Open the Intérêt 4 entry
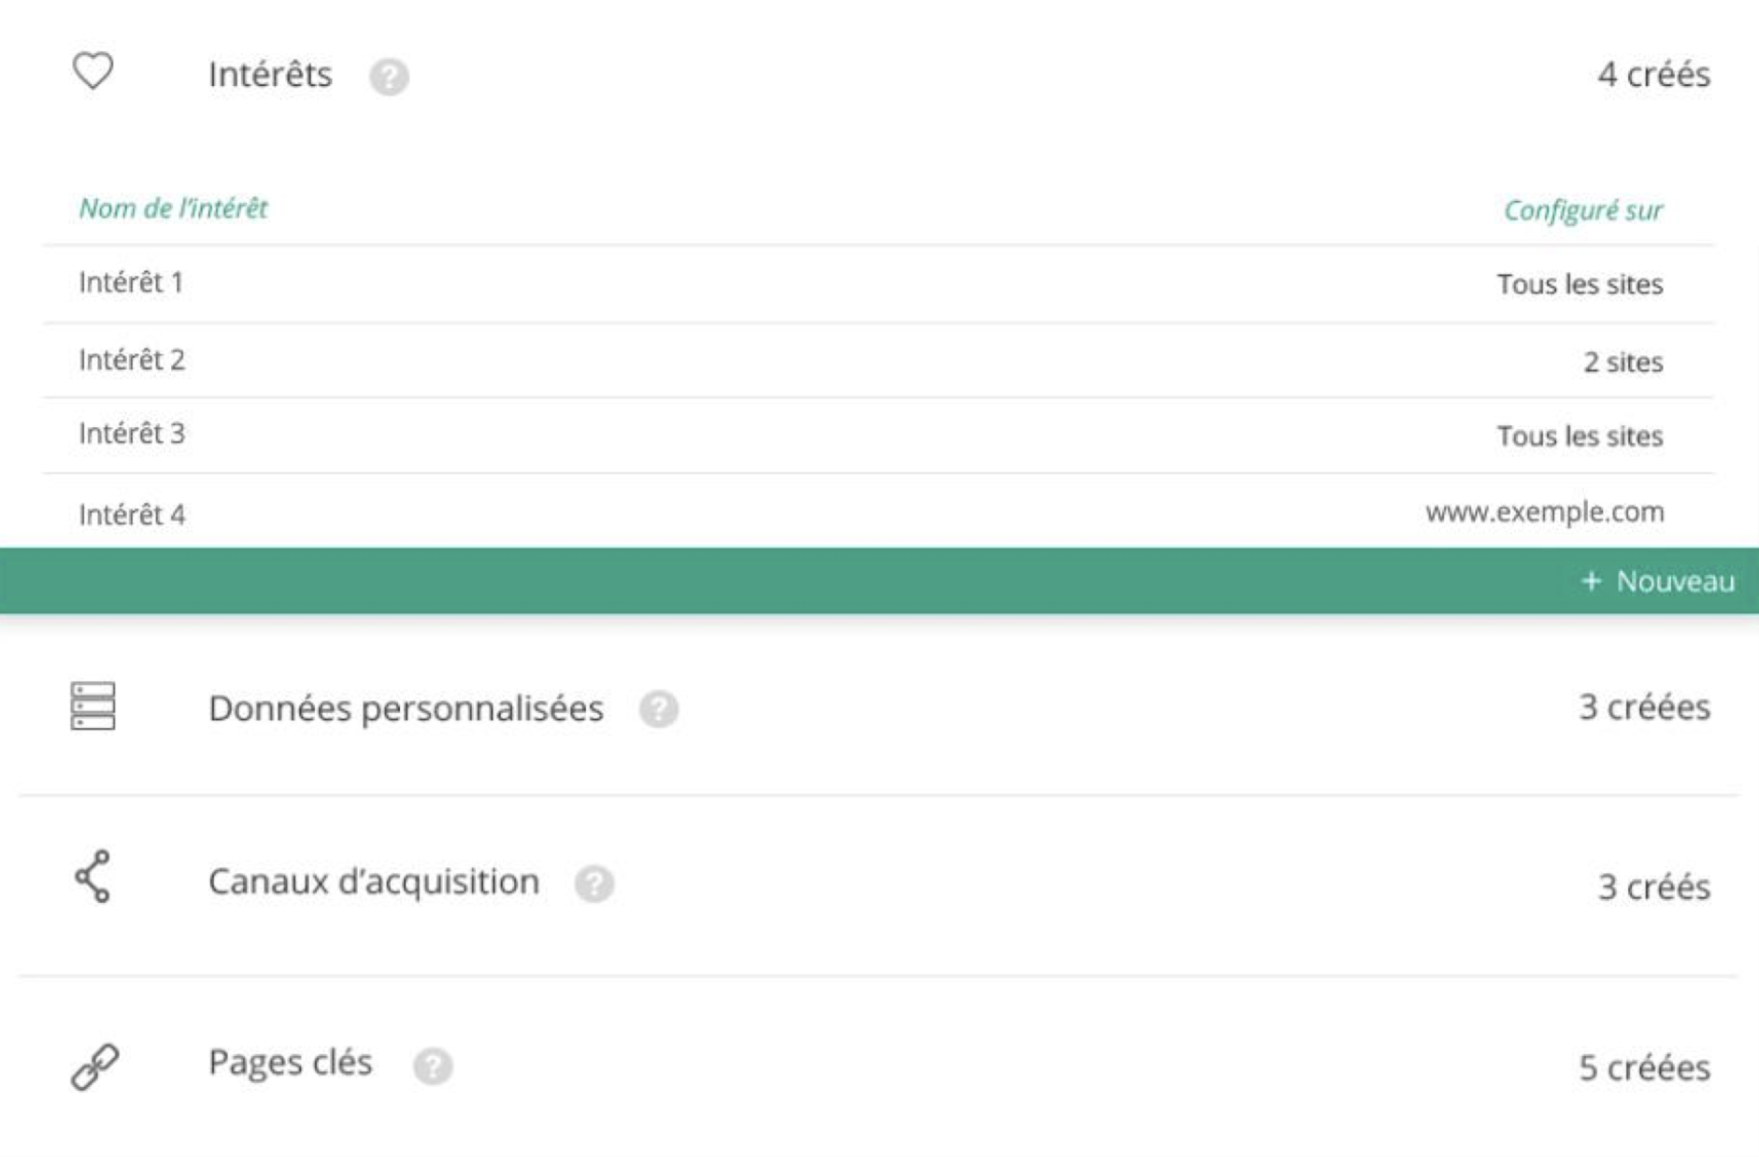The height and width of the screenshot is (1157, 1759). pyautogui.click(x=879, y=511)
